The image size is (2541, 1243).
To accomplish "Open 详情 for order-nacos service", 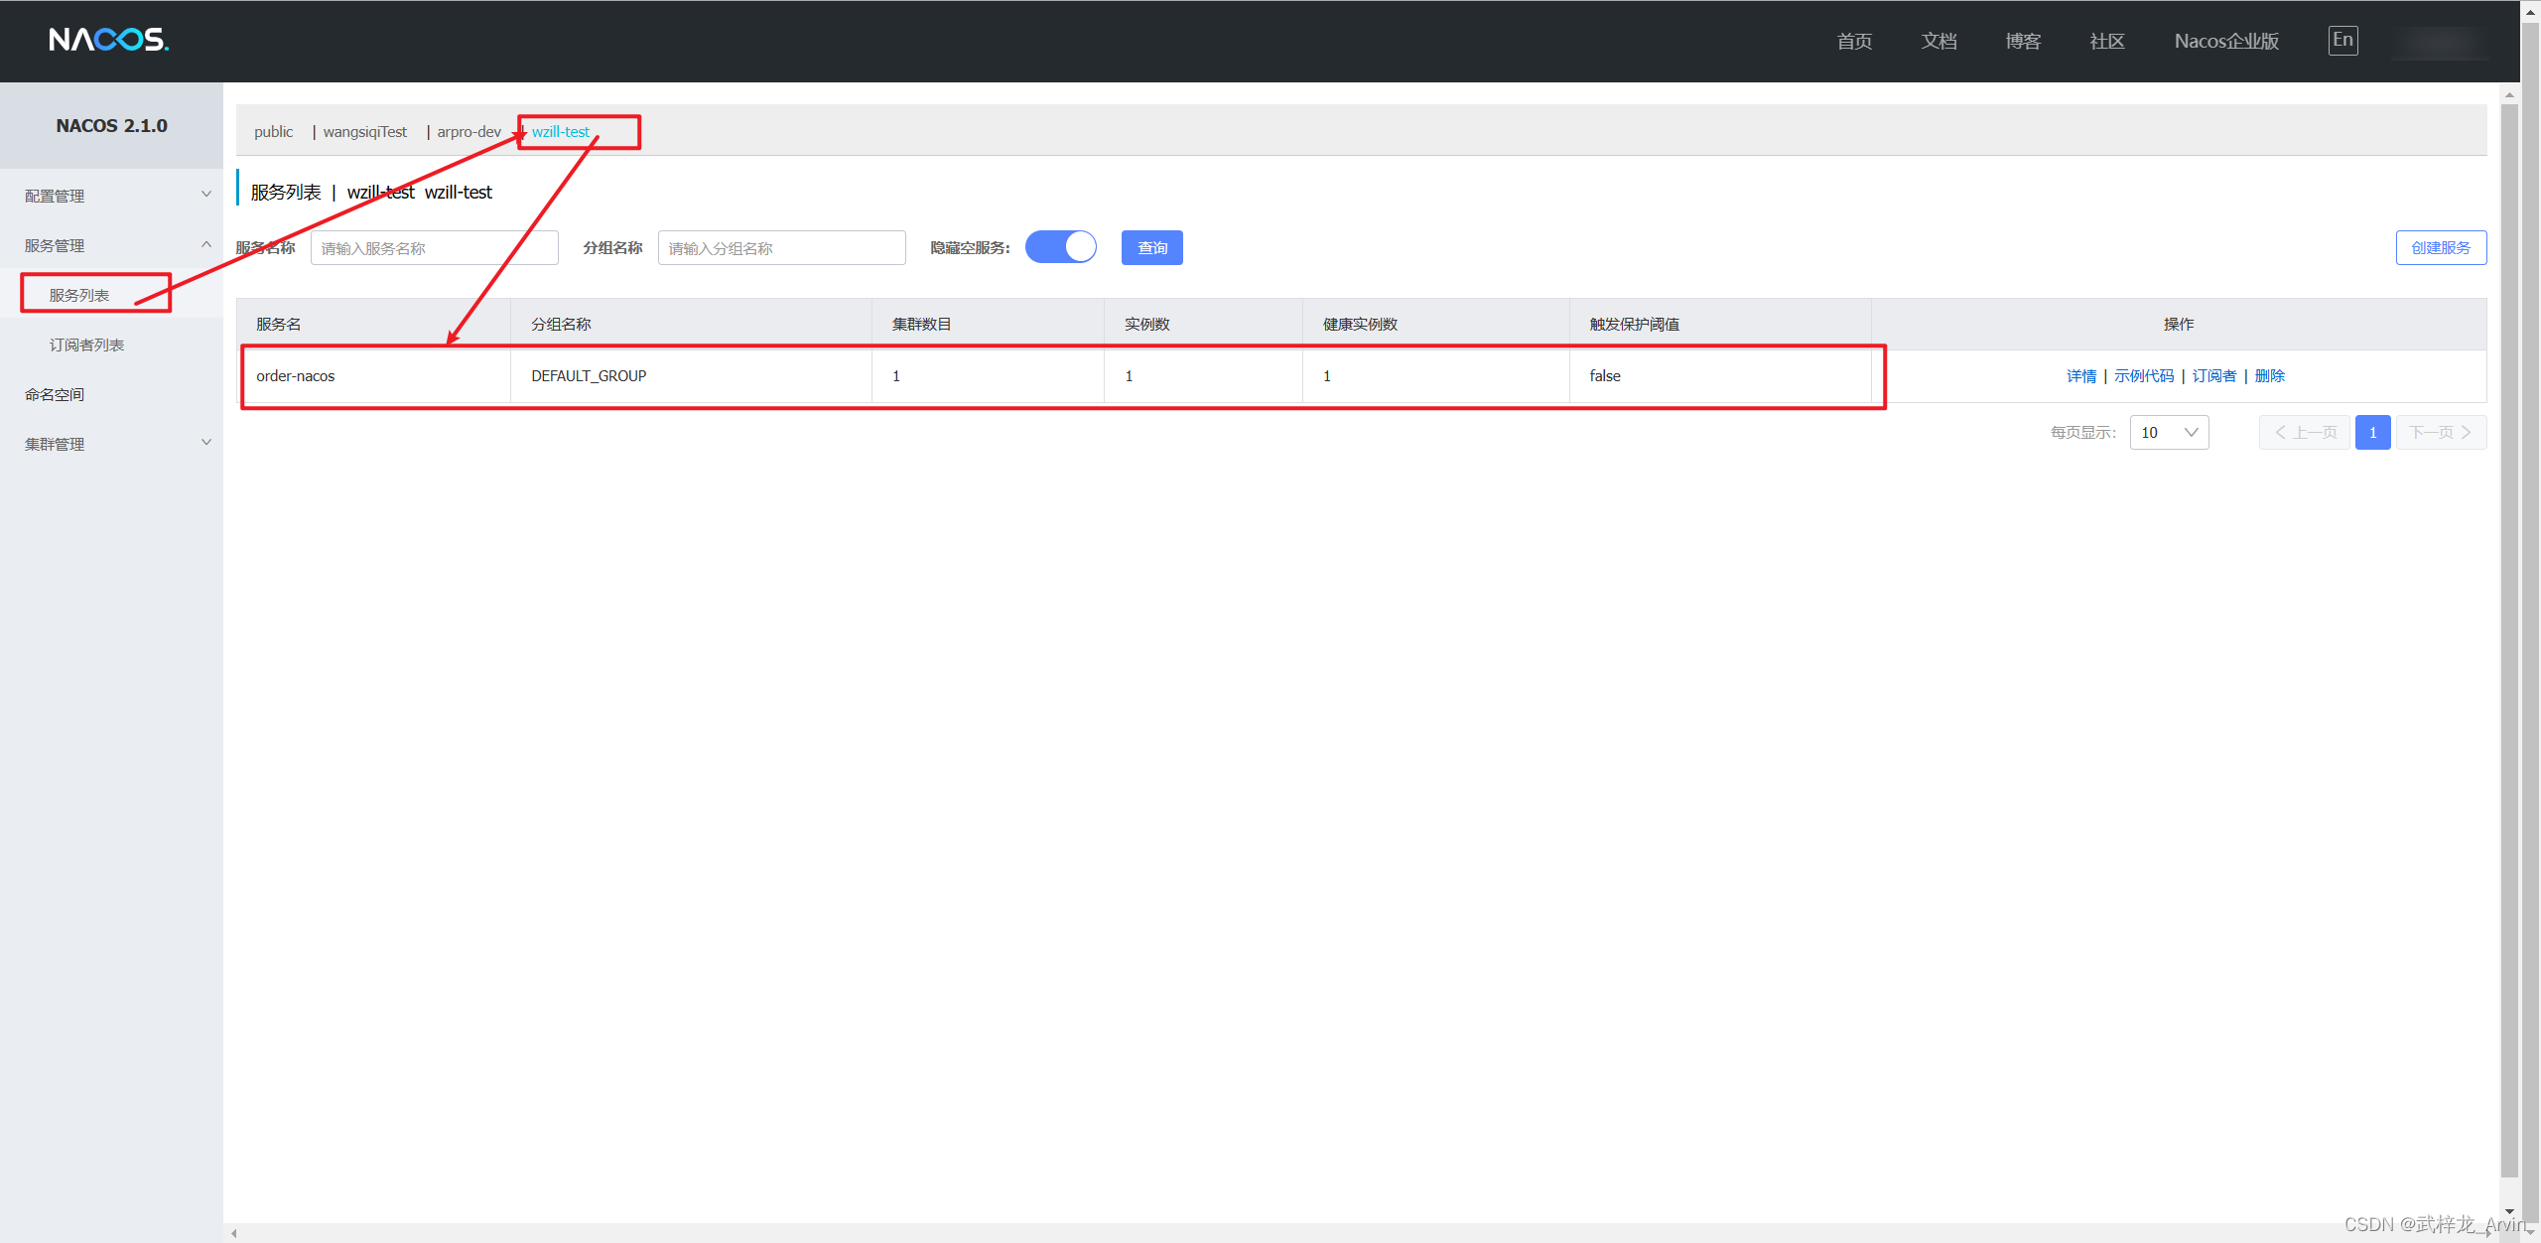I will click(2081, 376).
